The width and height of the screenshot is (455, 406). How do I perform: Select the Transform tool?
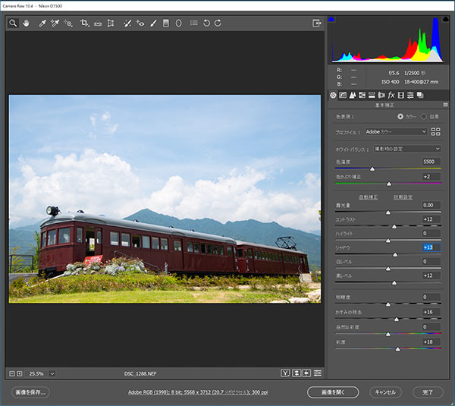(111, 24)
